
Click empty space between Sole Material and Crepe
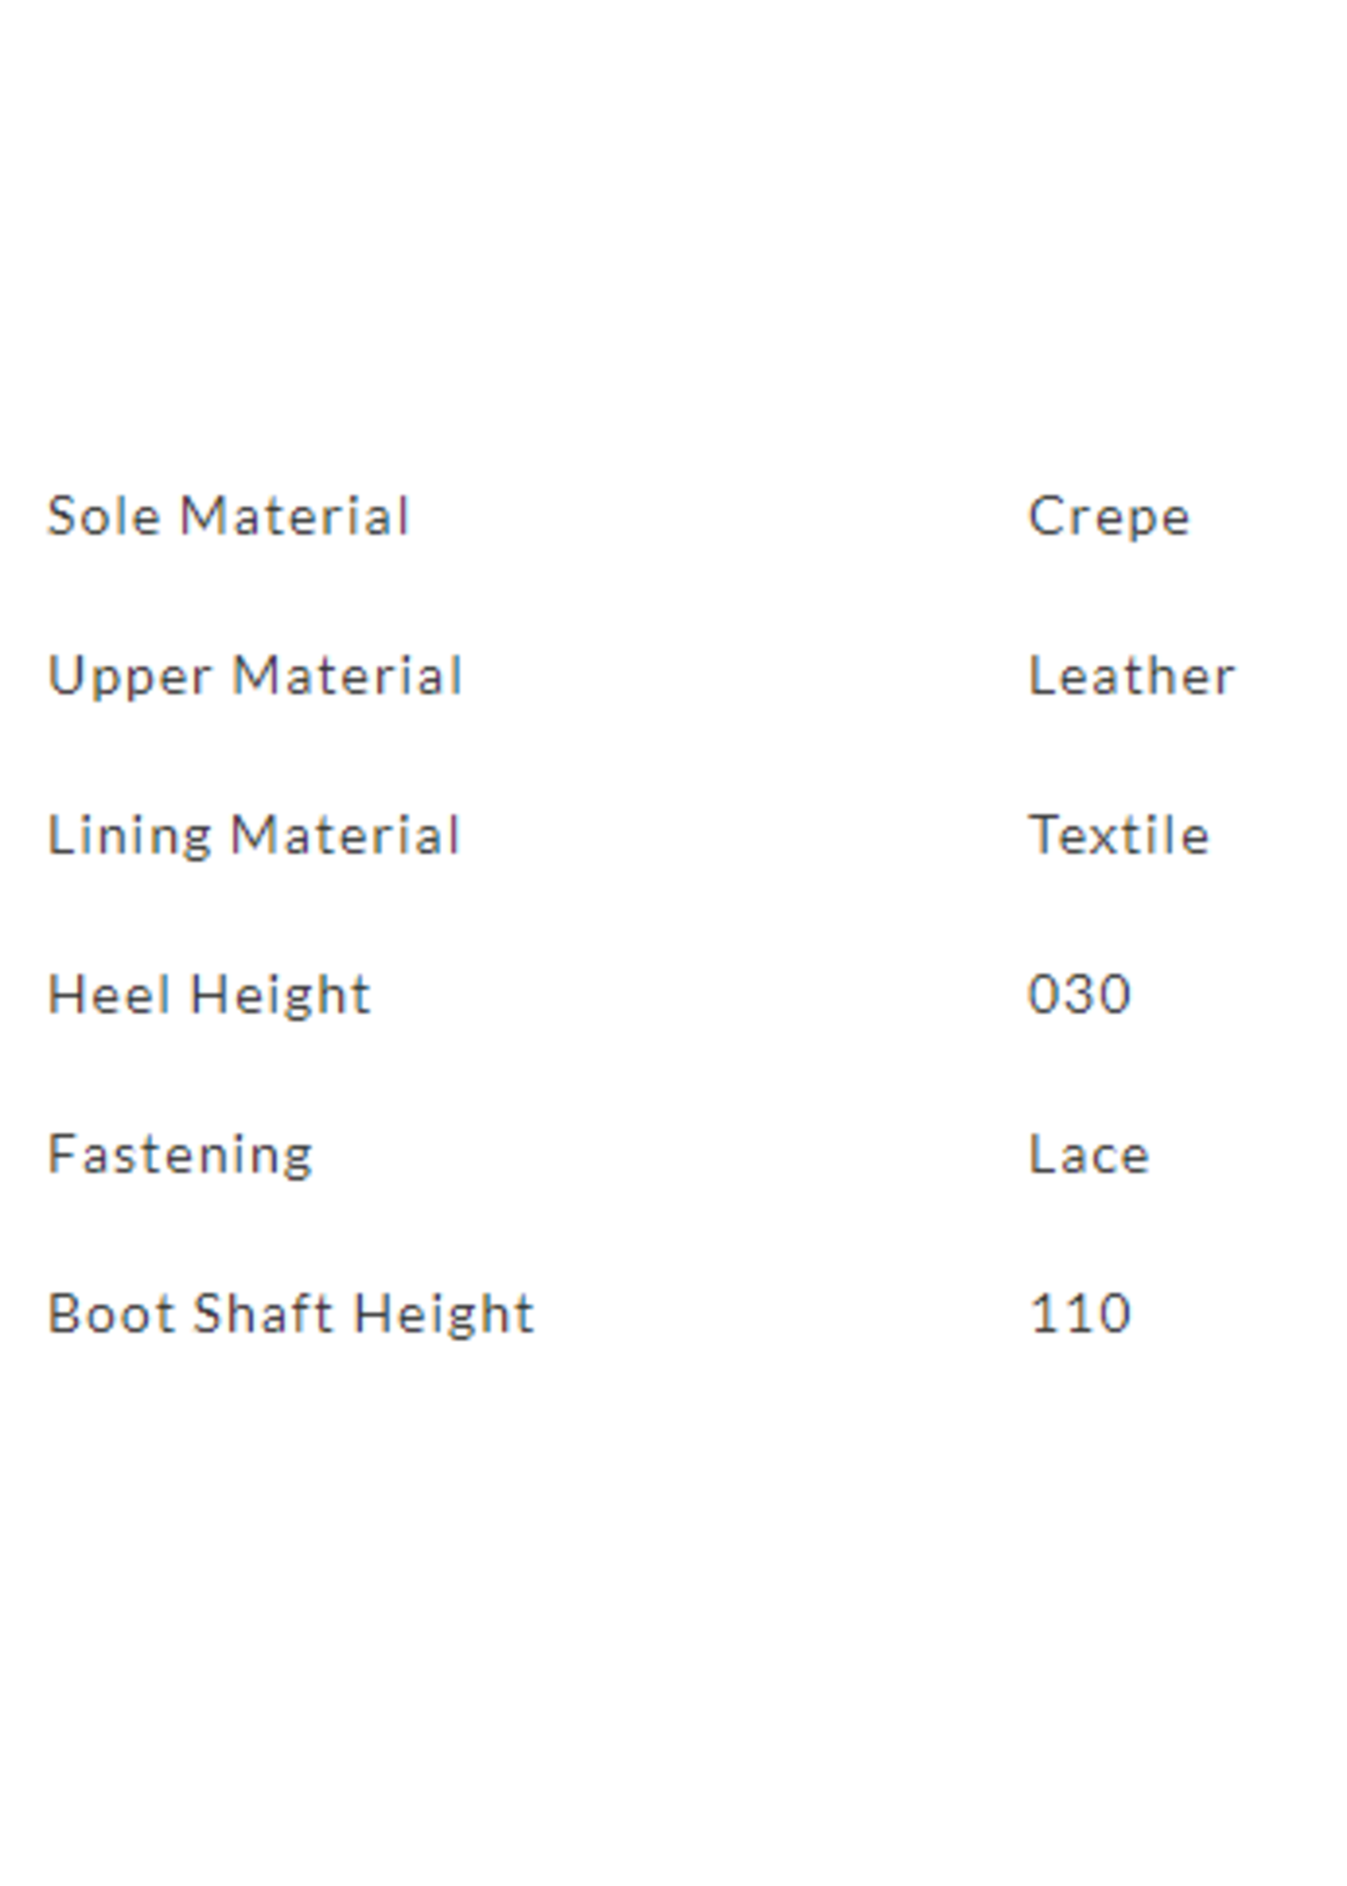pyautogui.click(x=713, y=516)
